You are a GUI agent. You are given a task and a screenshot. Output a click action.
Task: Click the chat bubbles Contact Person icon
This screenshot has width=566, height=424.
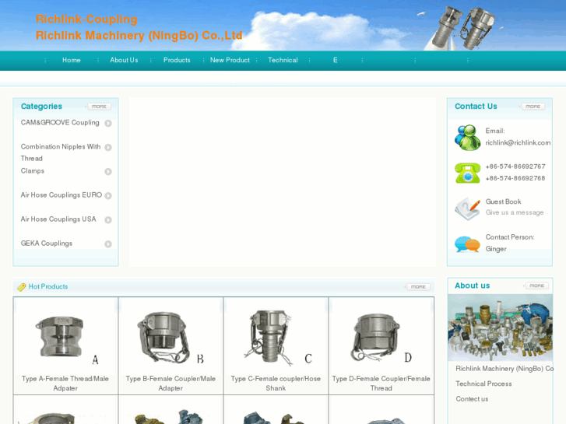point(467,244)
